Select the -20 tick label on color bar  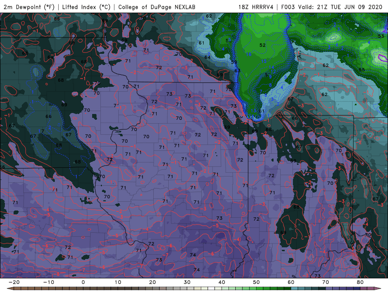click(x=14, y=282)
